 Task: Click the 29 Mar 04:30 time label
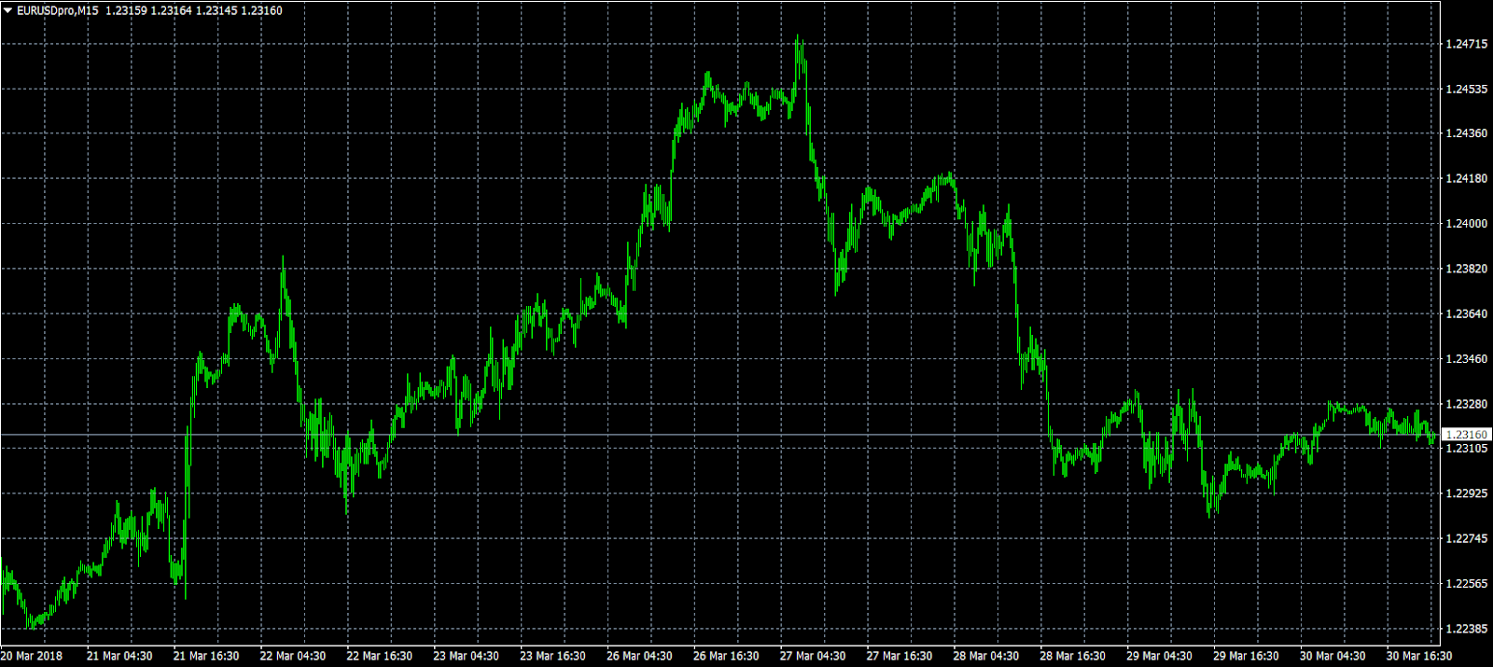coord(1159,656)
